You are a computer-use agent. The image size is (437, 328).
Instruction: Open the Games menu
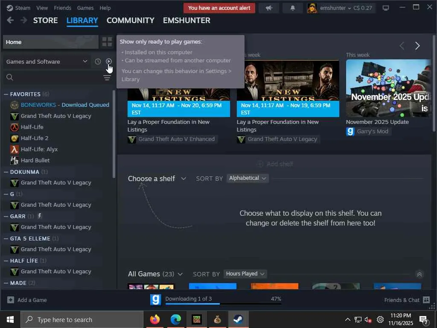[85, 8]
